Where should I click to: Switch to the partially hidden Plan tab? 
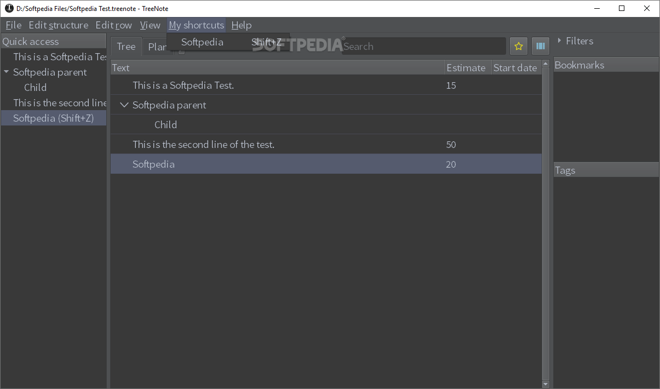(157, 47)
